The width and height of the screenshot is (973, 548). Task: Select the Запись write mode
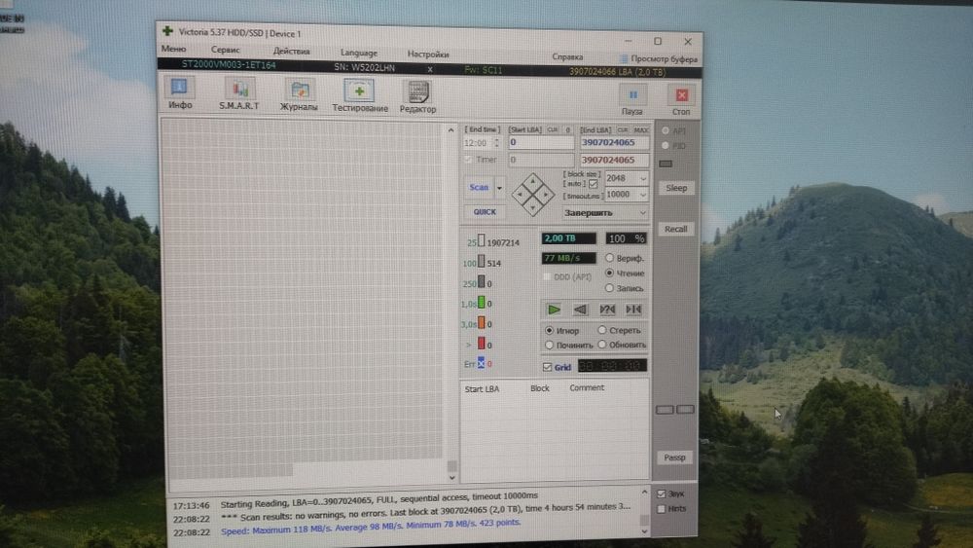tap(625, 288)
